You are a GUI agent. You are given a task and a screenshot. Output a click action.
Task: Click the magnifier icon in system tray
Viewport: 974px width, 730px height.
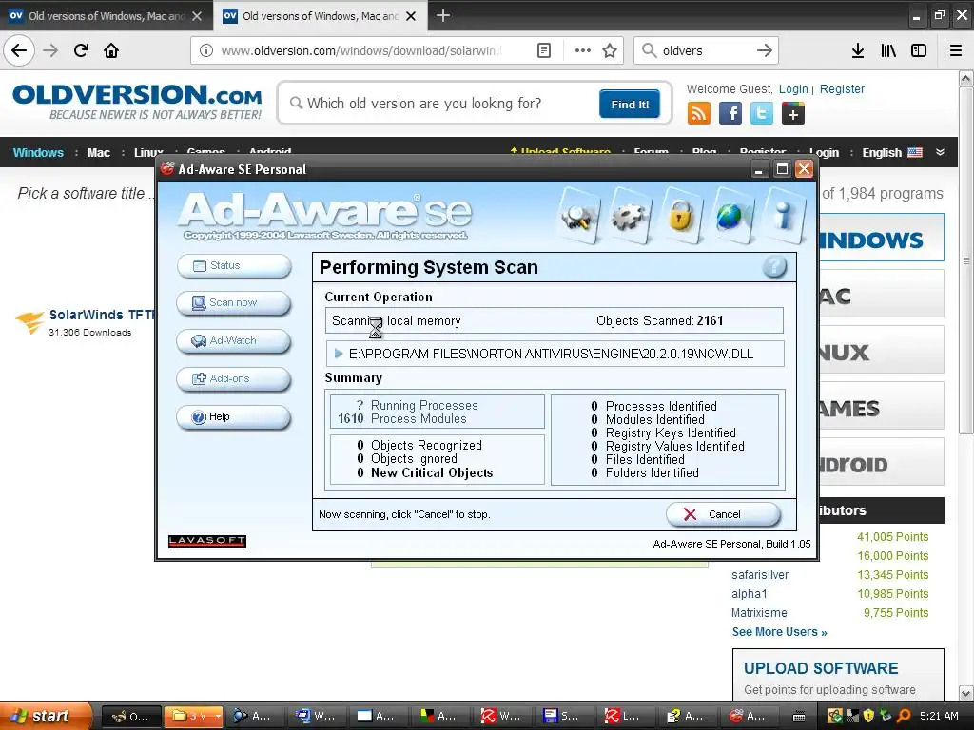click(904, 716)
